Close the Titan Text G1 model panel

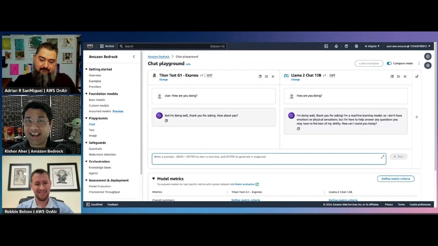[273, 77]
